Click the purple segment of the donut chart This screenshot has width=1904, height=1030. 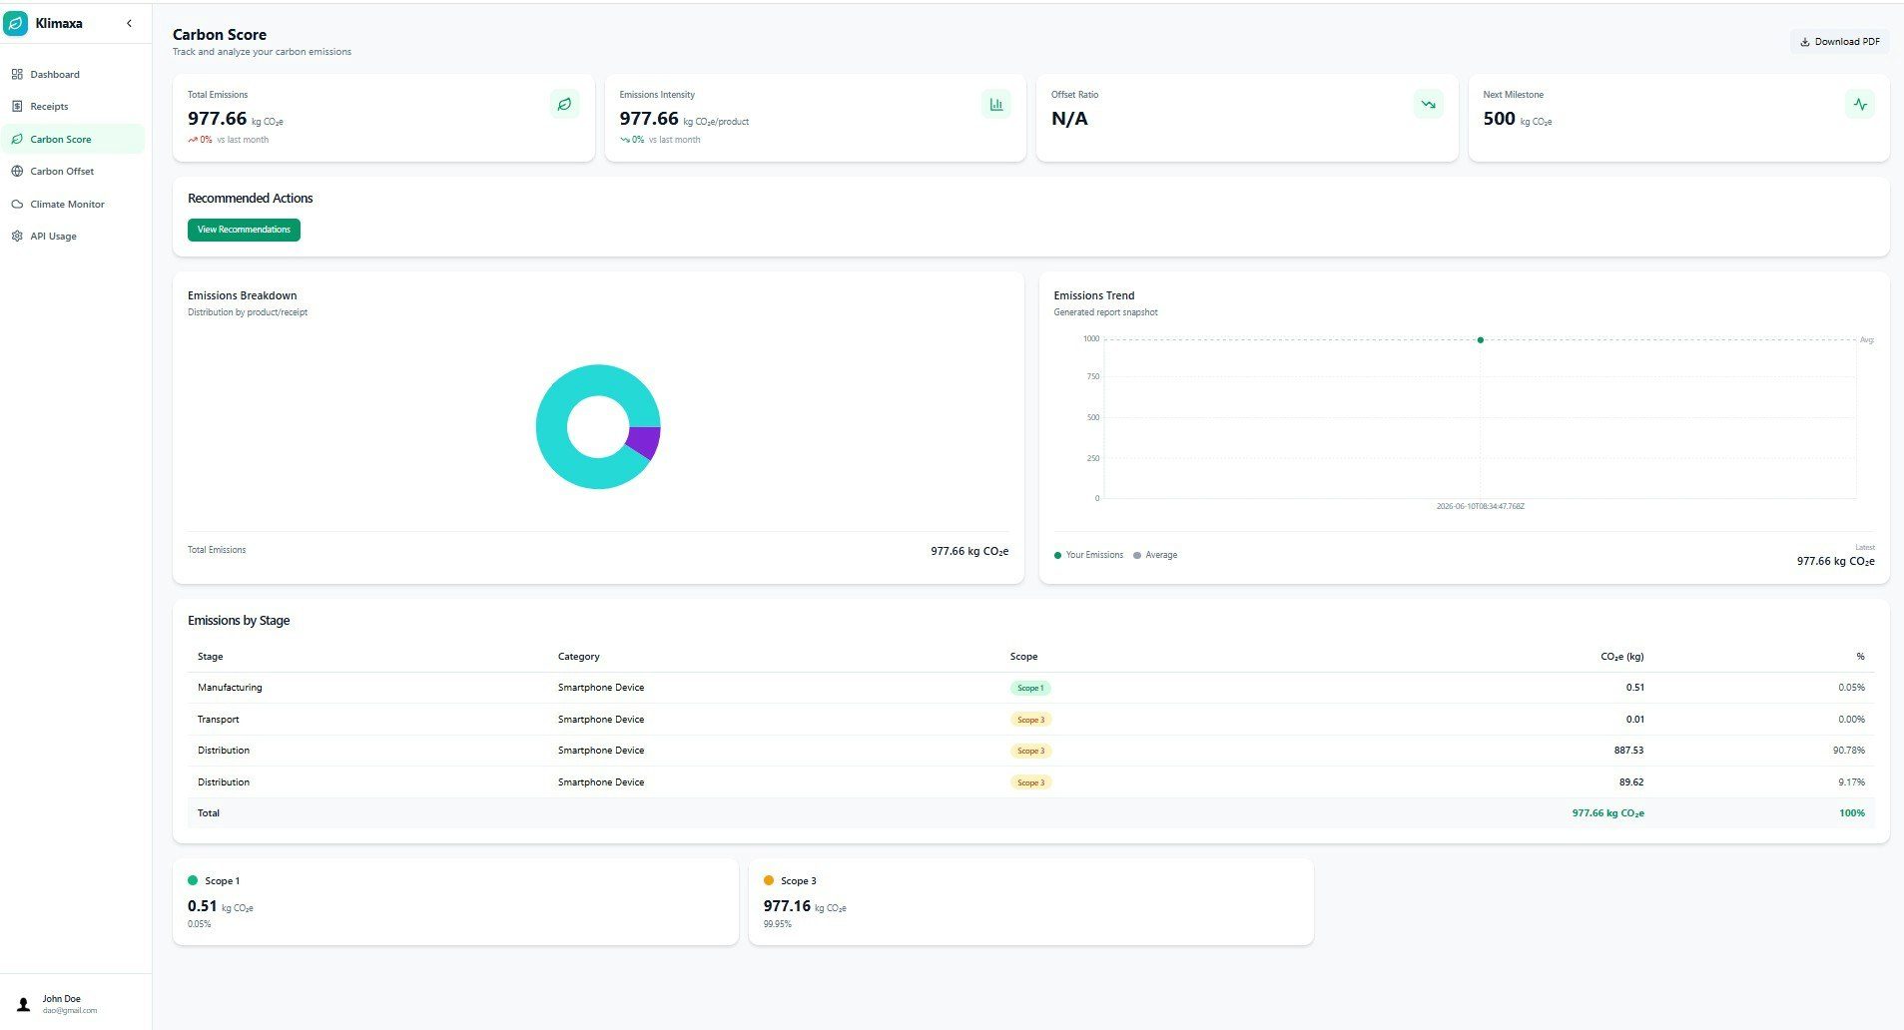click(x=645, y=440)
